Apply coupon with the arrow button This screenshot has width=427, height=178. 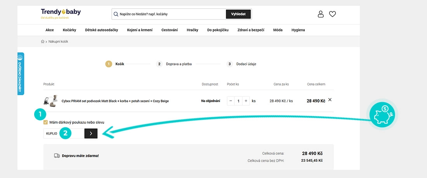pos(91,133)
